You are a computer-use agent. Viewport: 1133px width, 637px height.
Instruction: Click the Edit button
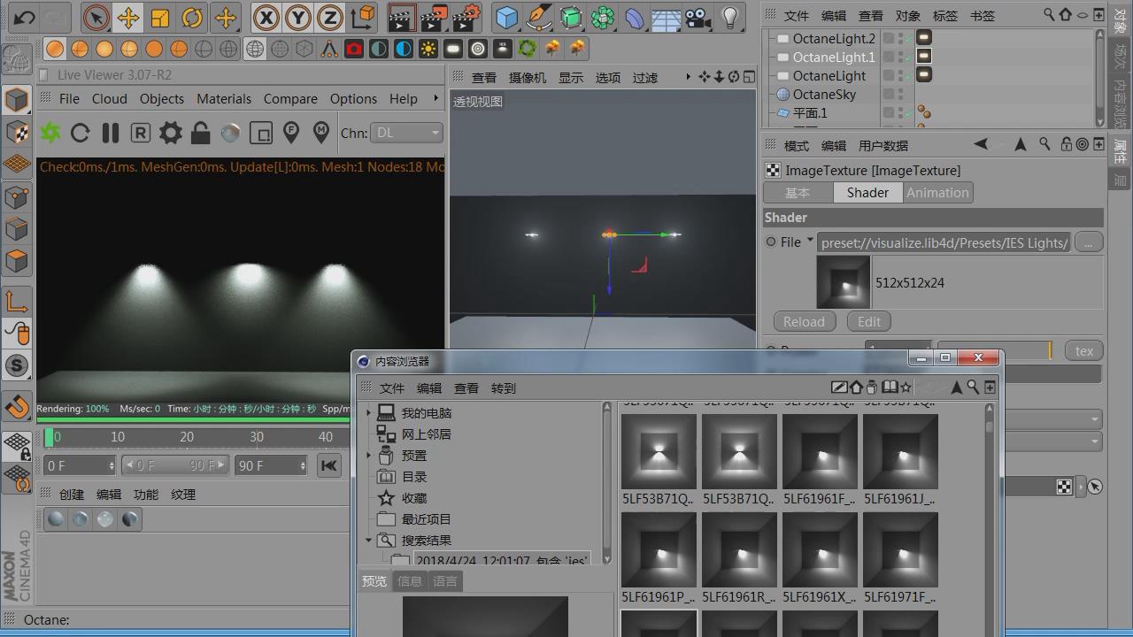click(x=869, y=322)
